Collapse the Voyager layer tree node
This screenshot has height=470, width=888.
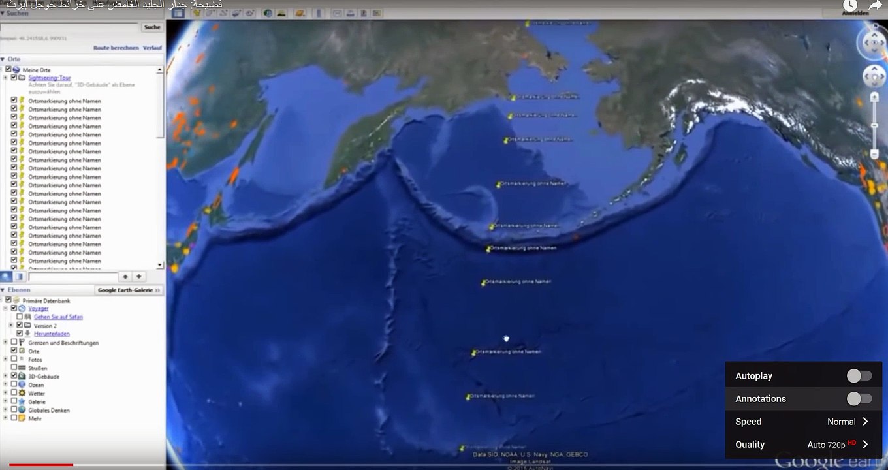5,308
